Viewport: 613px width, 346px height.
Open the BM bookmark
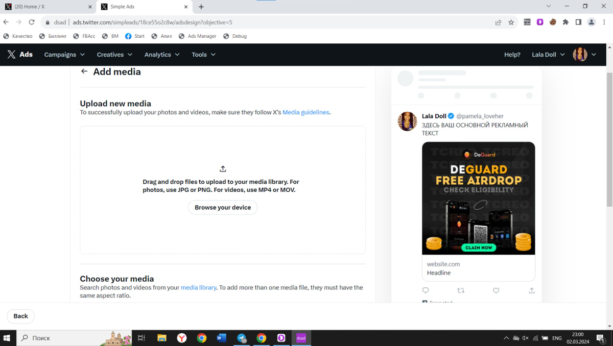pos(110,36)
